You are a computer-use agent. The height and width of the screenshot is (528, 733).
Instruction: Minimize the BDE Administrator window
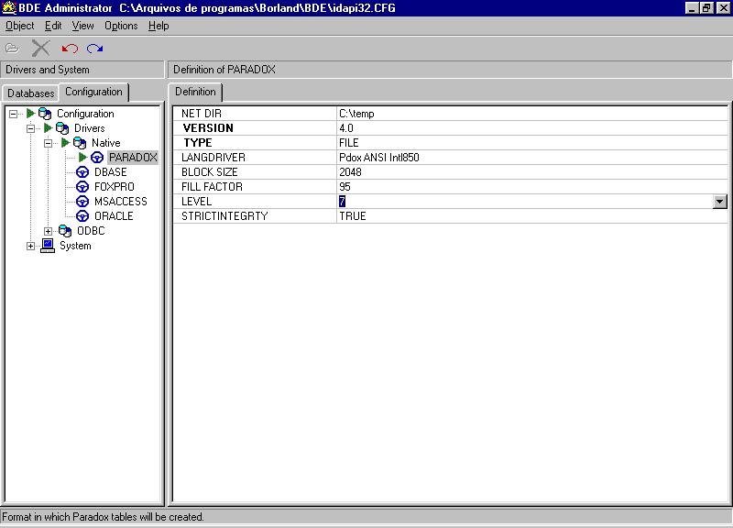693,8
